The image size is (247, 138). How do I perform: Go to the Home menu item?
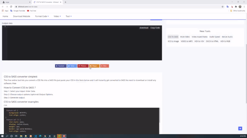5,16
